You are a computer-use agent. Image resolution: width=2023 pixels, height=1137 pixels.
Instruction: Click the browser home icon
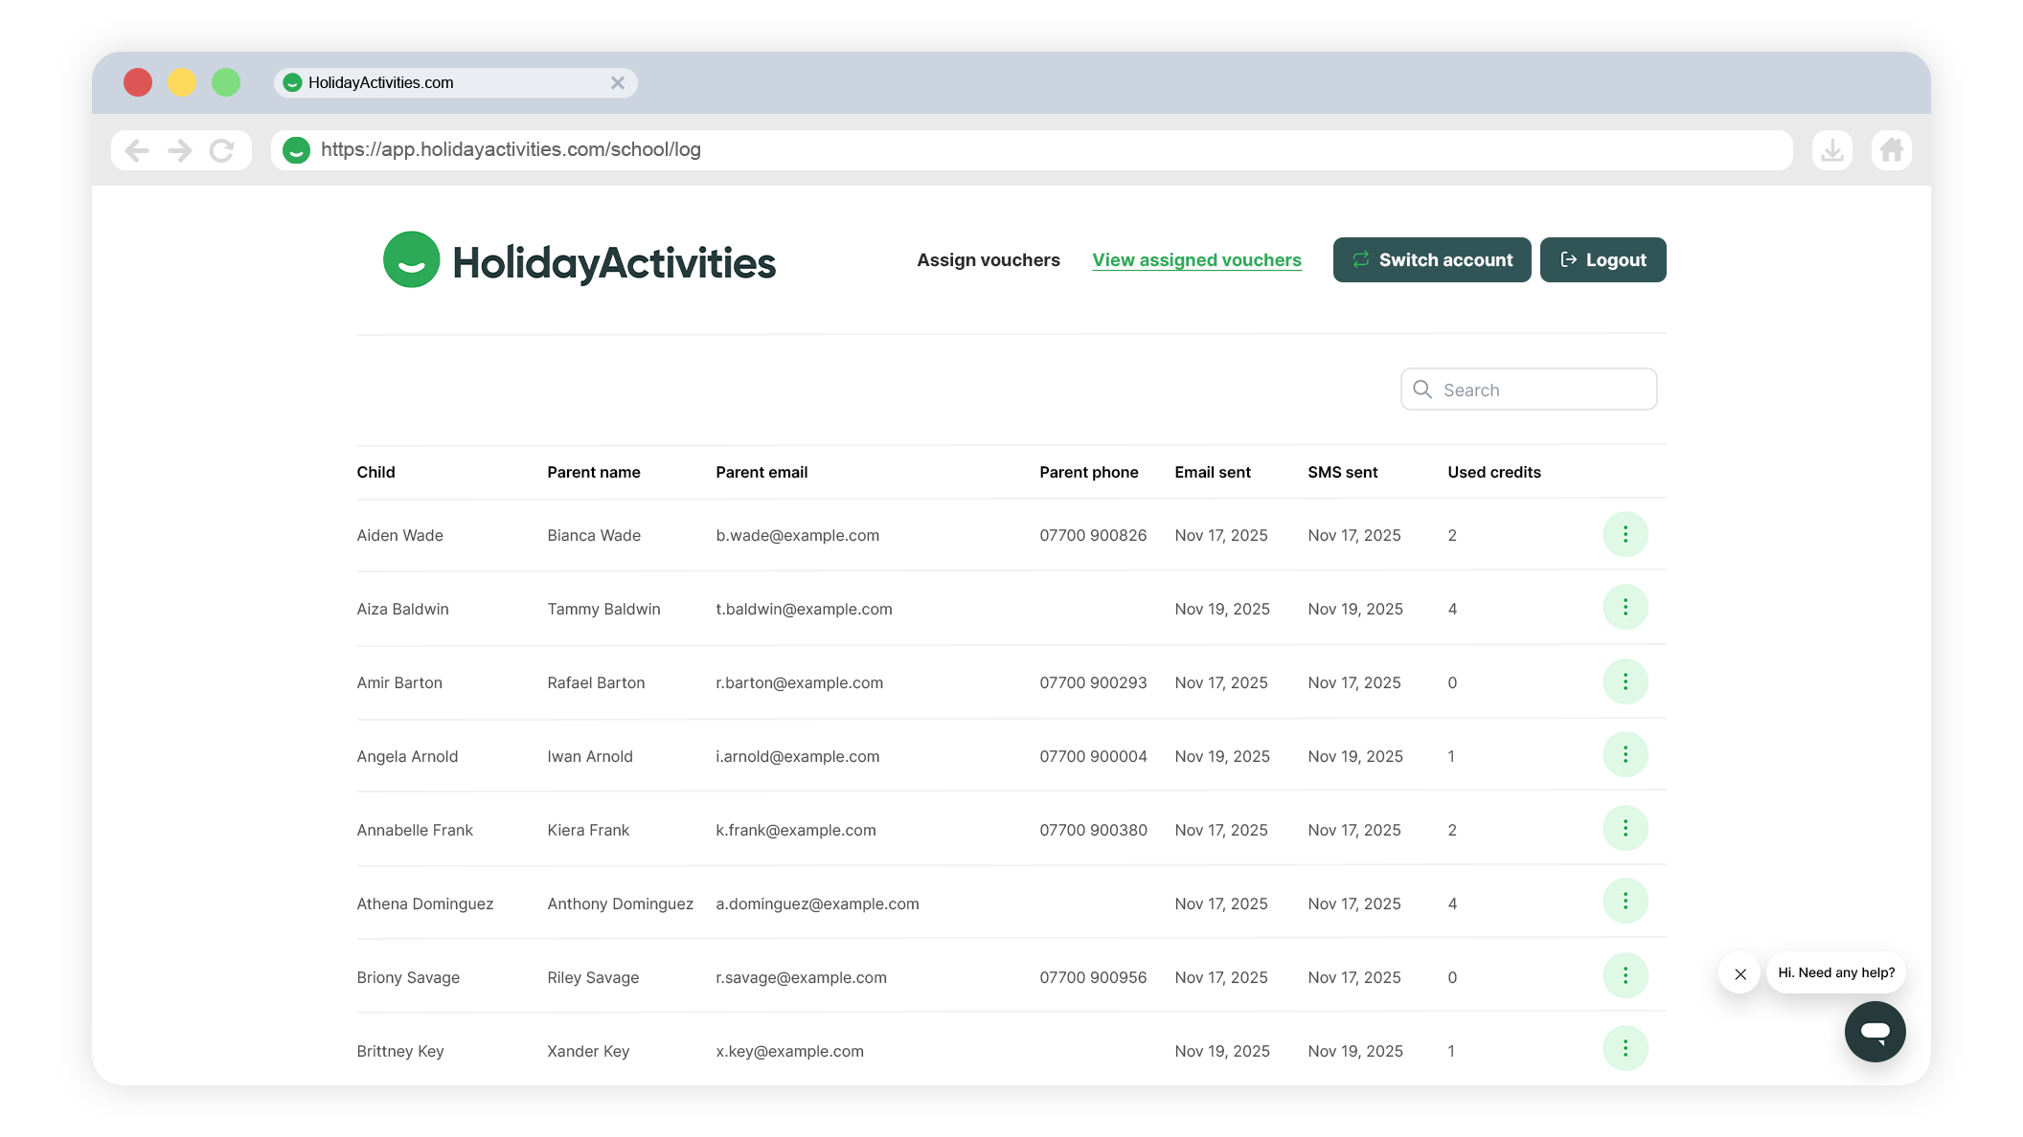click(x=1891, y=150)
